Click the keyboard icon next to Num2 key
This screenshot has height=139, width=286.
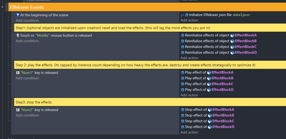[x=18, y=110]
